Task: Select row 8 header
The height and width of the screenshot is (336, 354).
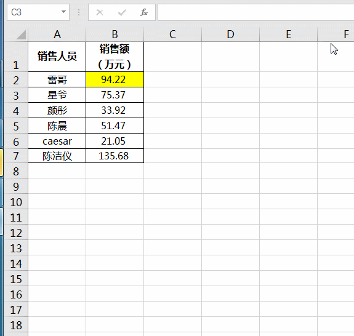Action: pos(16,170)
